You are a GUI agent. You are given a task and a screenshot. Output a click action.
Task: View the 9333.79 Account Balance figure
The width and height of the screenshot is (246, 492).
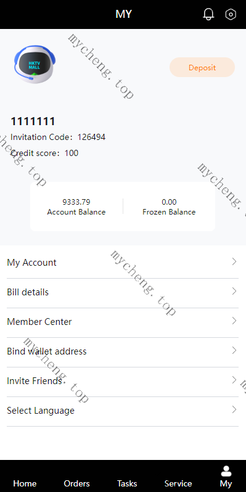[x=76, y=202]
